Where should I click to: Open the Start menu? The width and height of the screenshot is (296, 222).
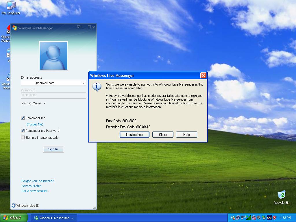(14, 218)
